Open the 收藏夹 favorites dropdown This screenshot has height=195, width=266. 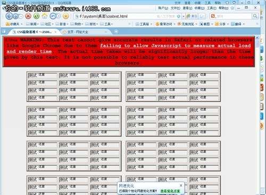point(14,24)
